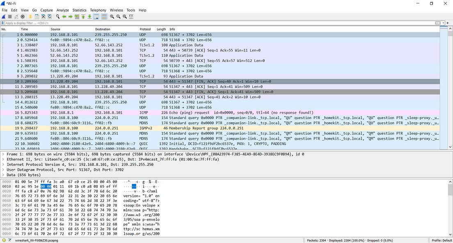Zoom in the main window text
Image resolution: width=453 pixels, height=243 pixels.
point(112,17)
